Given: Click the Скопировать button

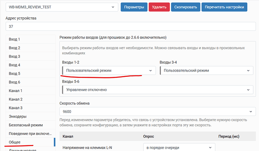Looking at the screenshot, I should point(186,7).
